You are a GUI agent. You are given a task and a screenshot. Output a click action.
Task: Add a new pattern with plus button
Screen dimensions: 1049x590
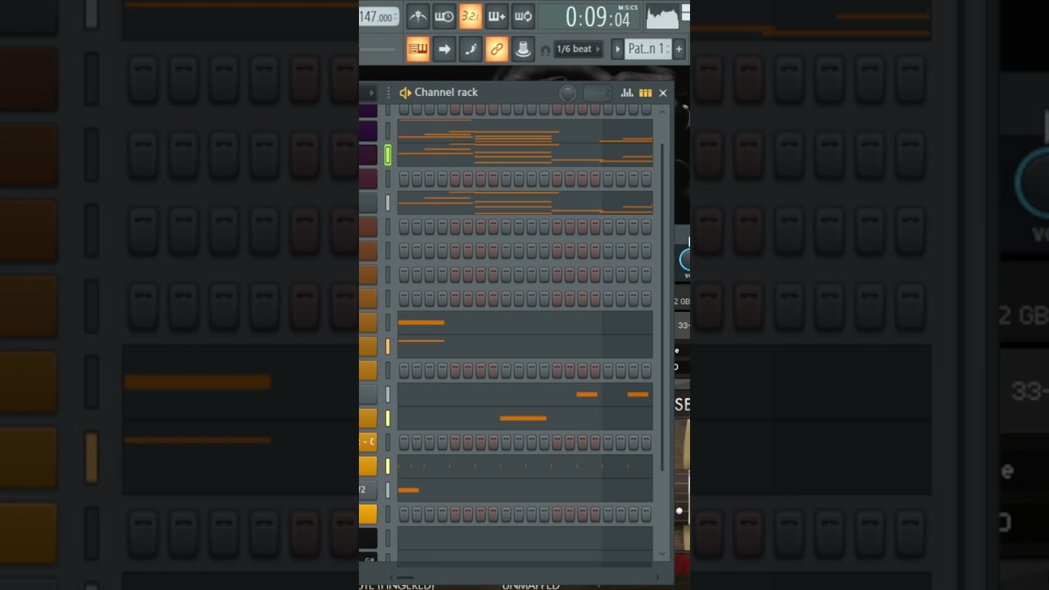679,49
